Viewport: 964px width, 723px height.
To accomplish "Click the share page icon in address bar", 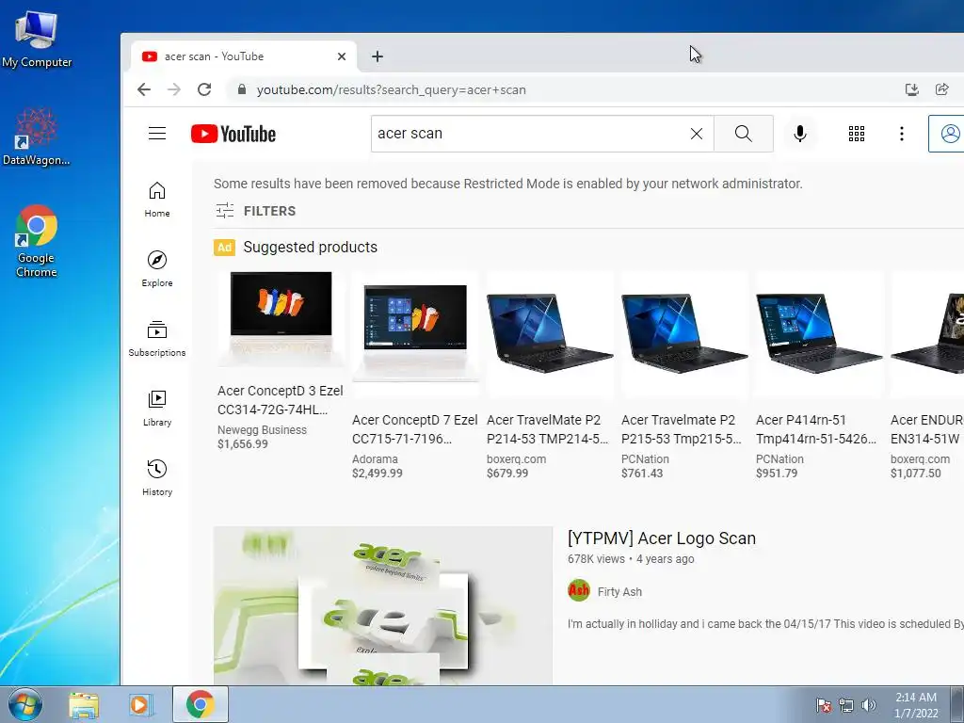I will 941,89.
